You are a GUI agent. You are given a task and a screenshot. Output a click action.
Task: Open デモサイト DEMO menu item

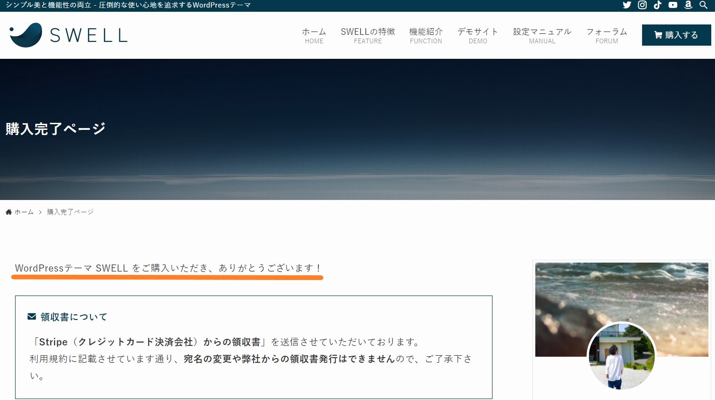point(478,35)
